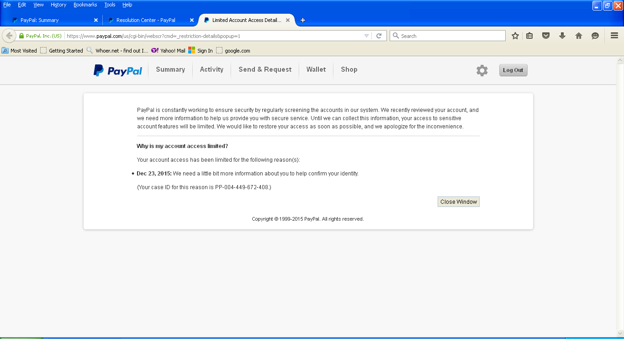Open the Whoer.net bookmark
Screen dimensions: 624x339
coord(117,51)
